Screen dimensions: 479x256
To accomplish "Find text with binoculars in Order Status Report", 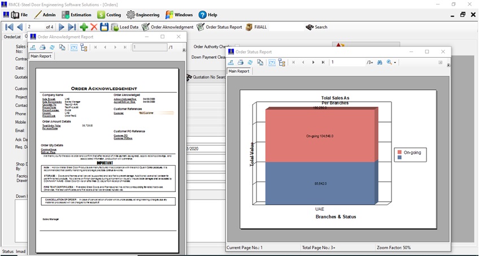I will pyautogui.click(x=380, y=62).
